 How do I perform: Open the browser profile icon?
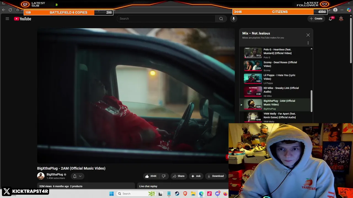pyautogui.click(x=335, y=10)
